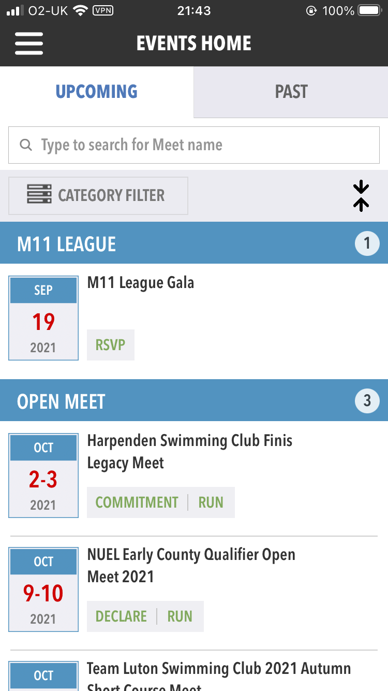This screenshot has height=691, width=388.
Task: Switch to the Upcoming tab
Action: pos(97,92)
